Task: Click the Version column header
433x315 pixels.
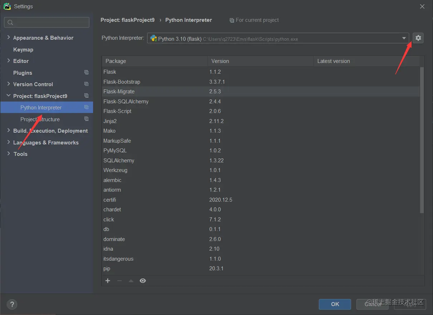Action: tap(261, 61)
